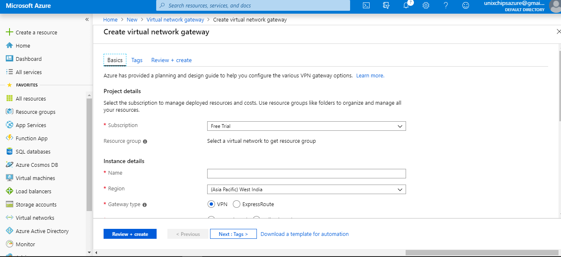The image size is (561, 257).
Task: Collapse the left sidebar menu
Action: [x=87, y=19]
